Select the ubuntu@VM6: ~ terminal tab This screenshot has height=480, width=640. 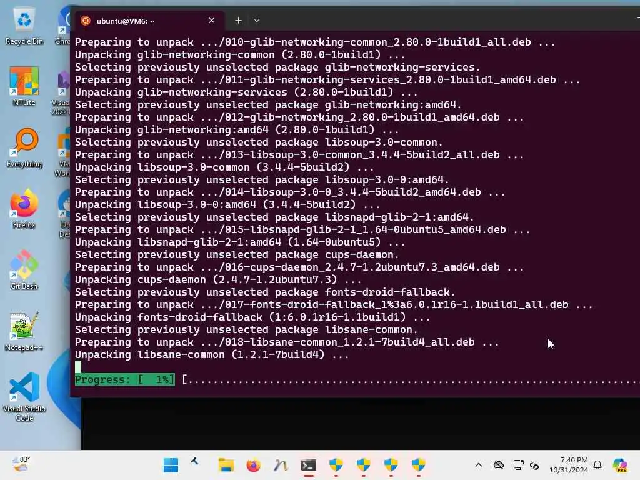click(149, 21)
